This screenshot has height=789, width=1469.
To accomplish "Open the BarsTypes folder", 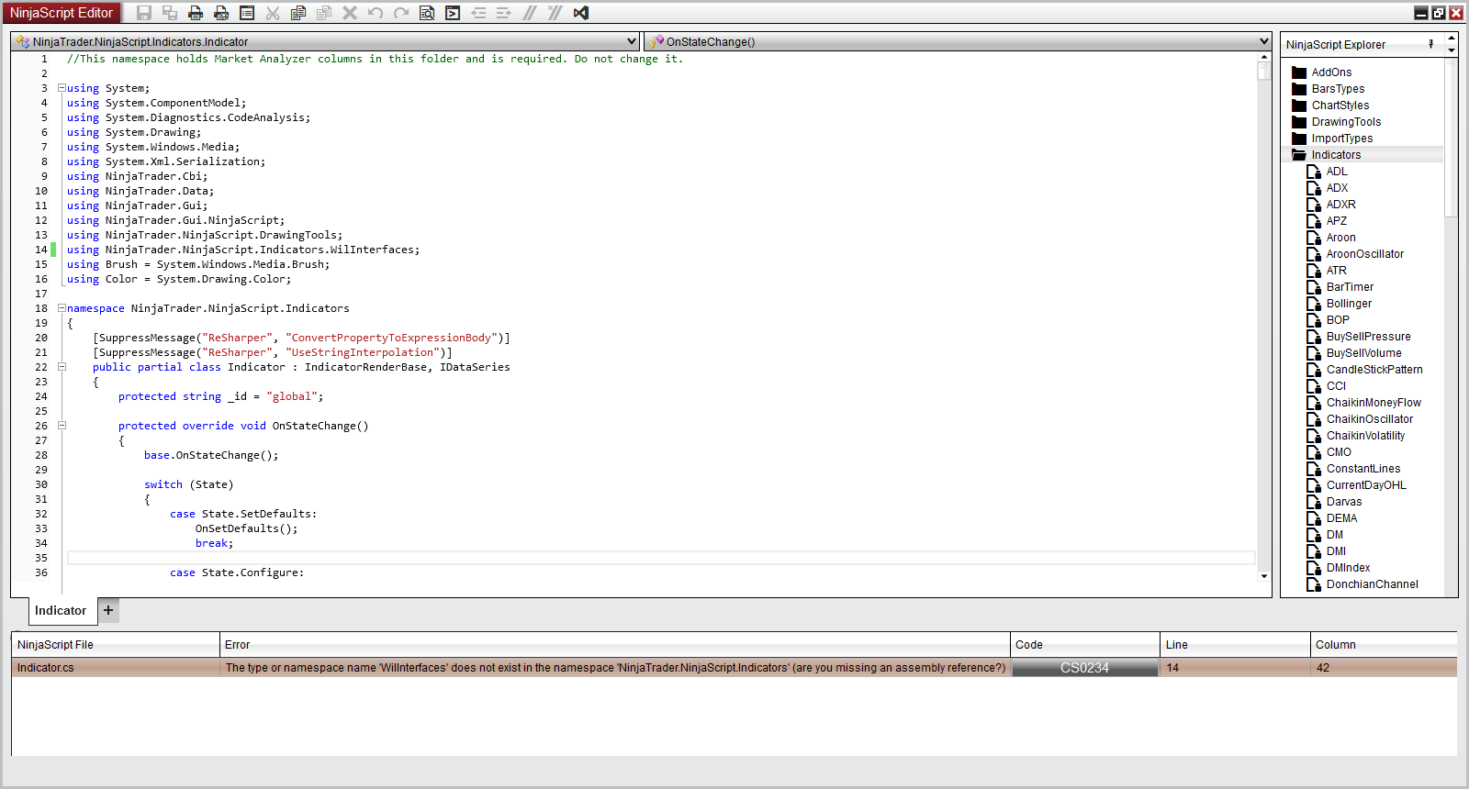I will click(x=1338, y=89).
